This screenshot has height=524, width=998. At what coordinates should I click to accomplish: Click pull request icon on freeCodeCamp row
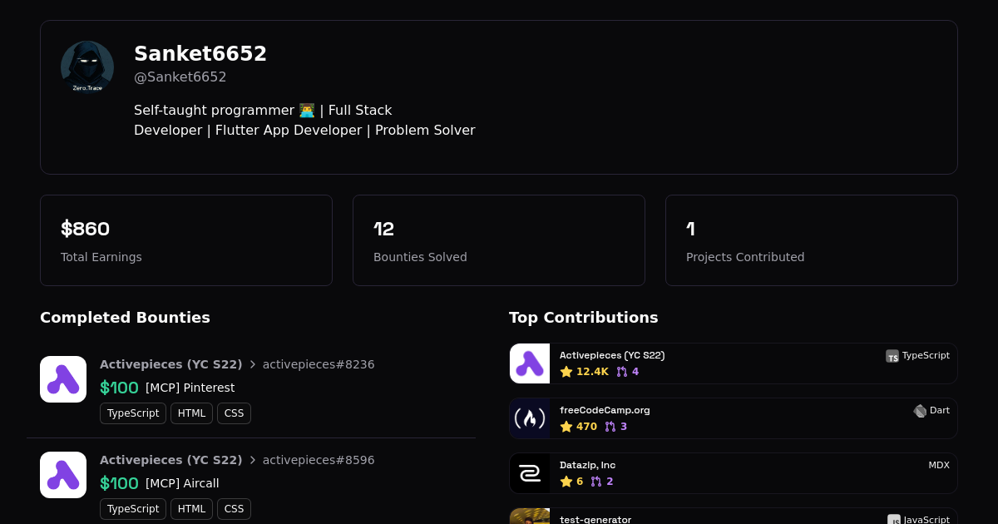[610, 427]
